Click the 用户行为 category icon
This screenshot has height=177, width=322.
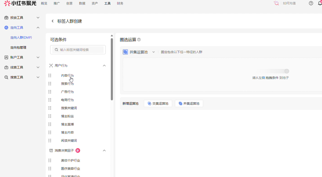(51, 66)
